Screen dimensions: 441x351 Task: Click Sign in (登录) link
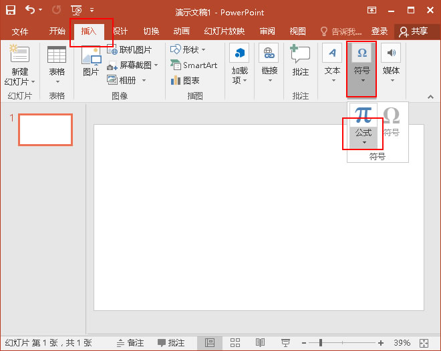tap(380, 31)
